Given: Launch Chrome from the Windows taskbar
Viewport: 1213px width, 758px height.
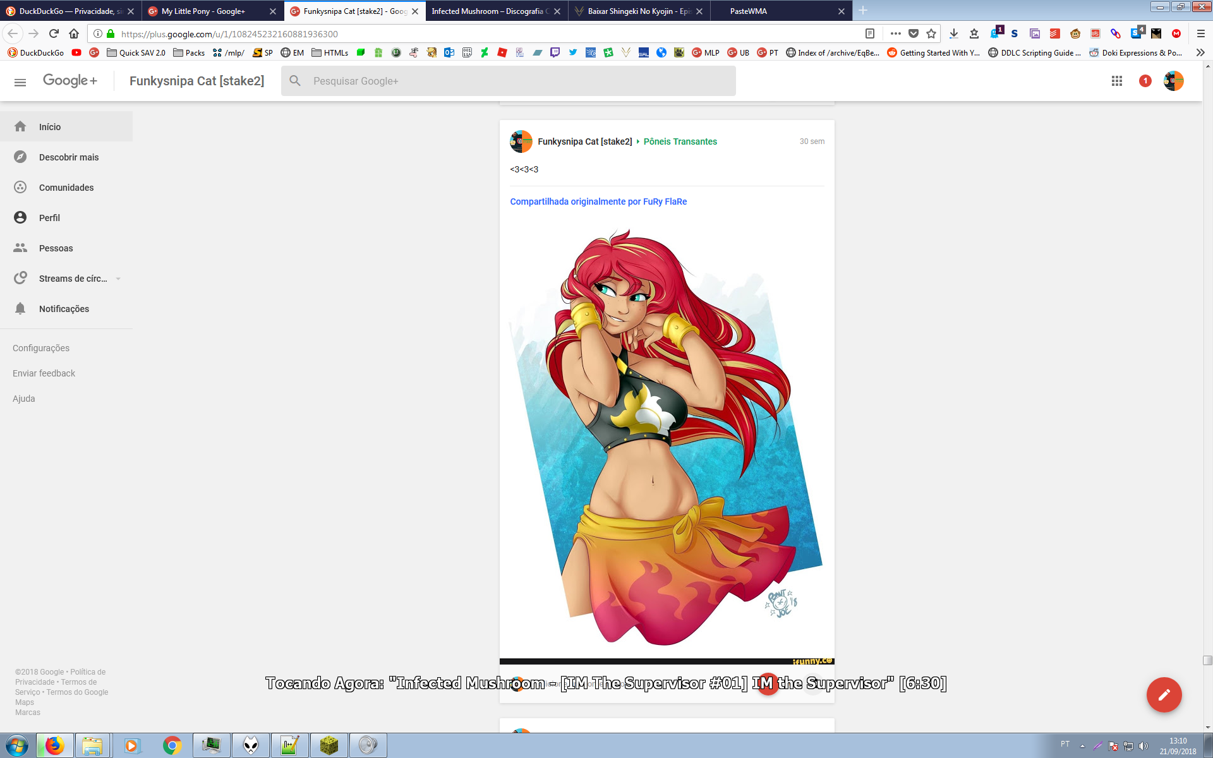Looking at the screenshot, I should click(x=172, y=745).
